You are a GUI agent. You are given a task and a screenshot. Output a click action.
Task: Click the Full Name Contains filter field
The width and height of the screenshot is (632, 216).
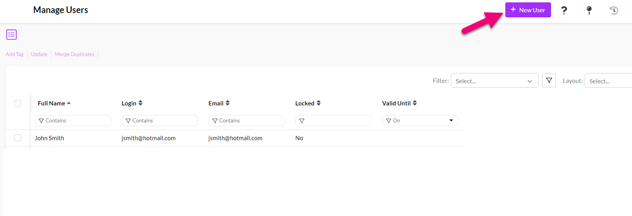(x=73, y=120)
